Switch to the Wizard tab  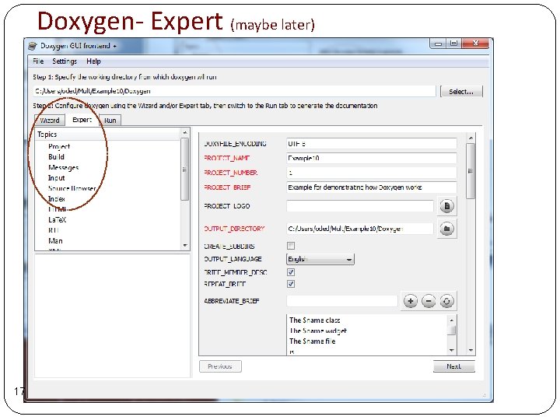[x=50, y=120]
